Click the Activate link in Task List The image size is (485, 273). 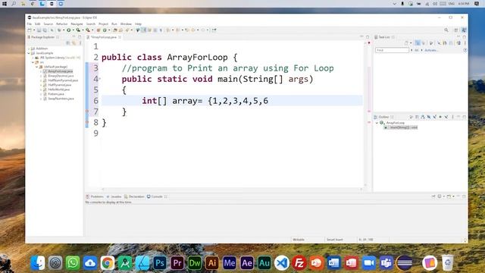pos(430,50)
